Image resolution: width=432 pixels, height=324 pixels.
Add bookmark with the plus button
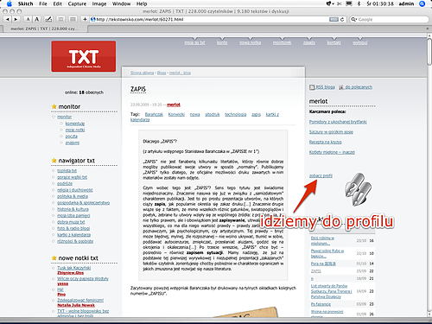coord(85,19)
